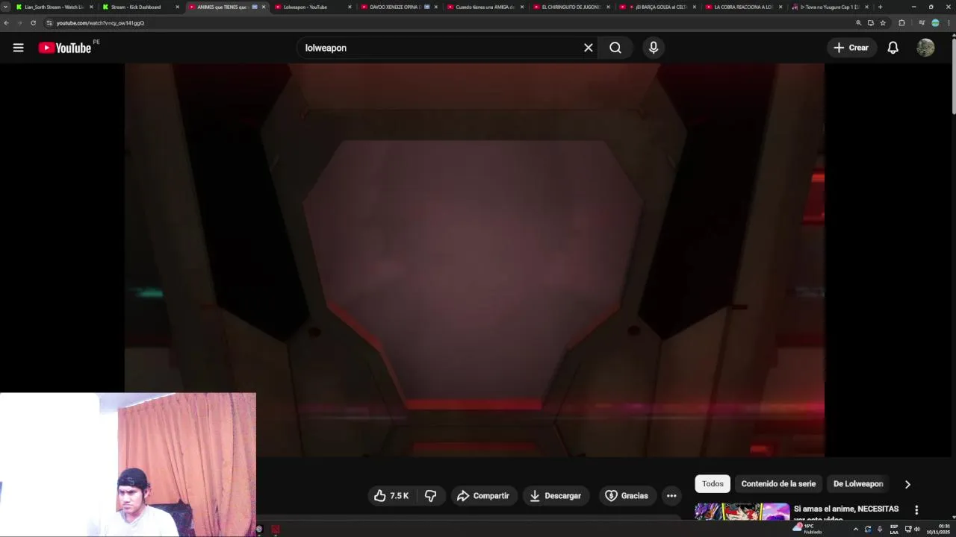Image resolution: width=956 pixels, height=537 pixels.
Task: Go to the YouTube home logo
Action: pos(65,48)
